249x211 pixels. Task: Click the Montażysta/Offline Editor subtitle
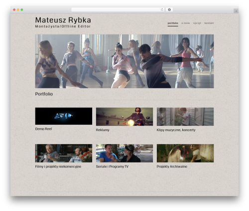[63, 26]
